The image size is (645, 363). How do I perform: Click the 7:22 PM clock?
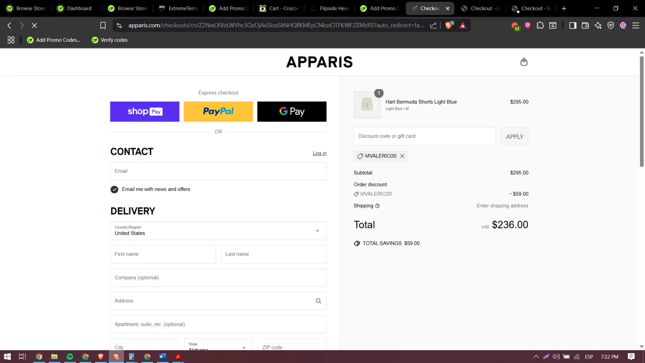click(x=609, y=357)
